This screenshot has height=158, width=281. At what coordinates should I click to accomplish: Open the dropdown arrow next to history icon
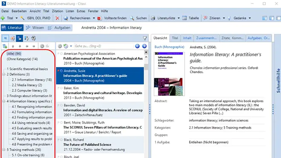(71, 46)
